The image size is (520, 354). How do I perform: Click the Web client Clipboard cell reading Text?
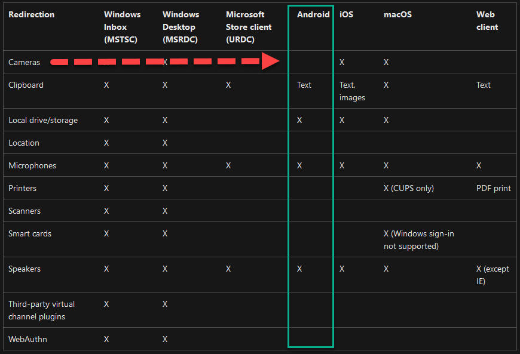(483, 85)
